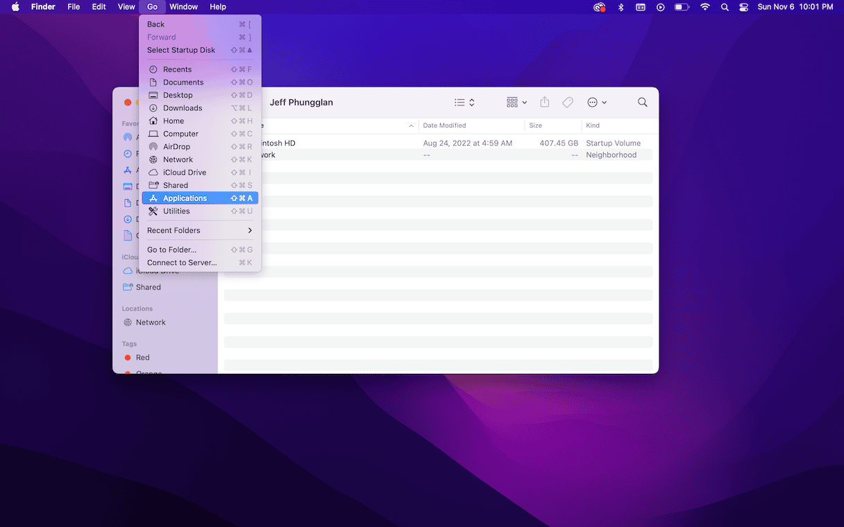Expand the Recent Folders submenu
Viewport: 844px width, 527px height.
point(200,230)
